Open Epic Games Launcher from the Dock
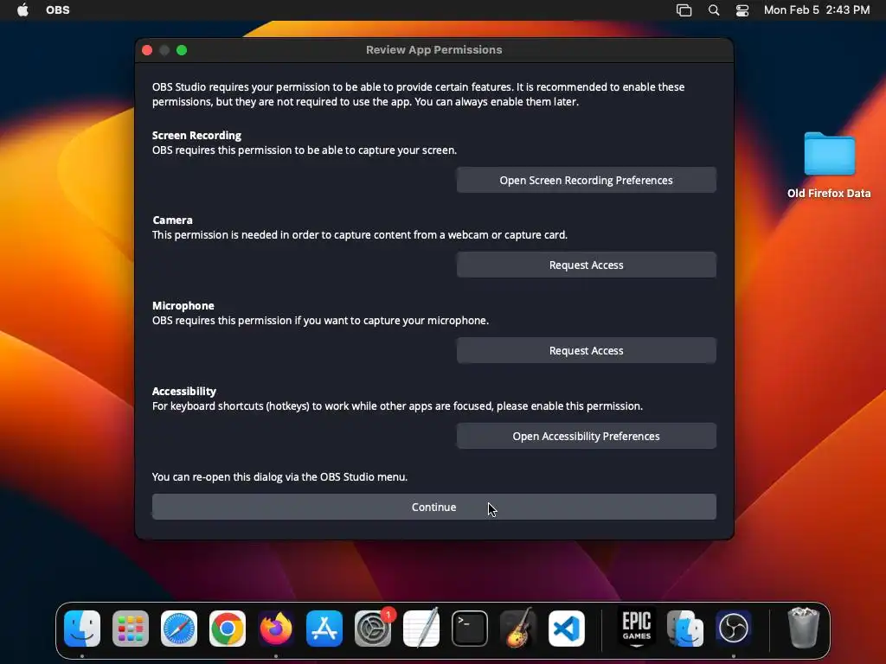Viewport: 886px width, 664px height. pos(637,629)
